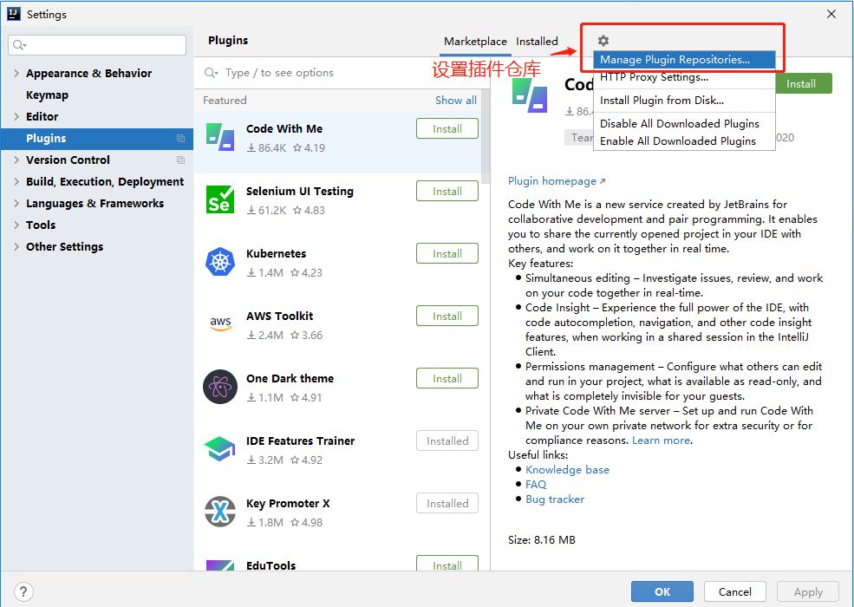Click the Cancel button
Image resolution: width=854 pixels, height=607 pixels.
[x=734, y=591]
